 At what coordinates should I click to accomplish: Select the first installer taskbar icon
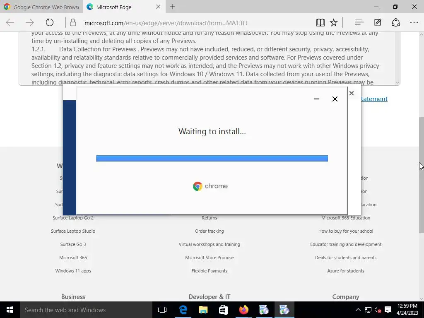[264, 310]
